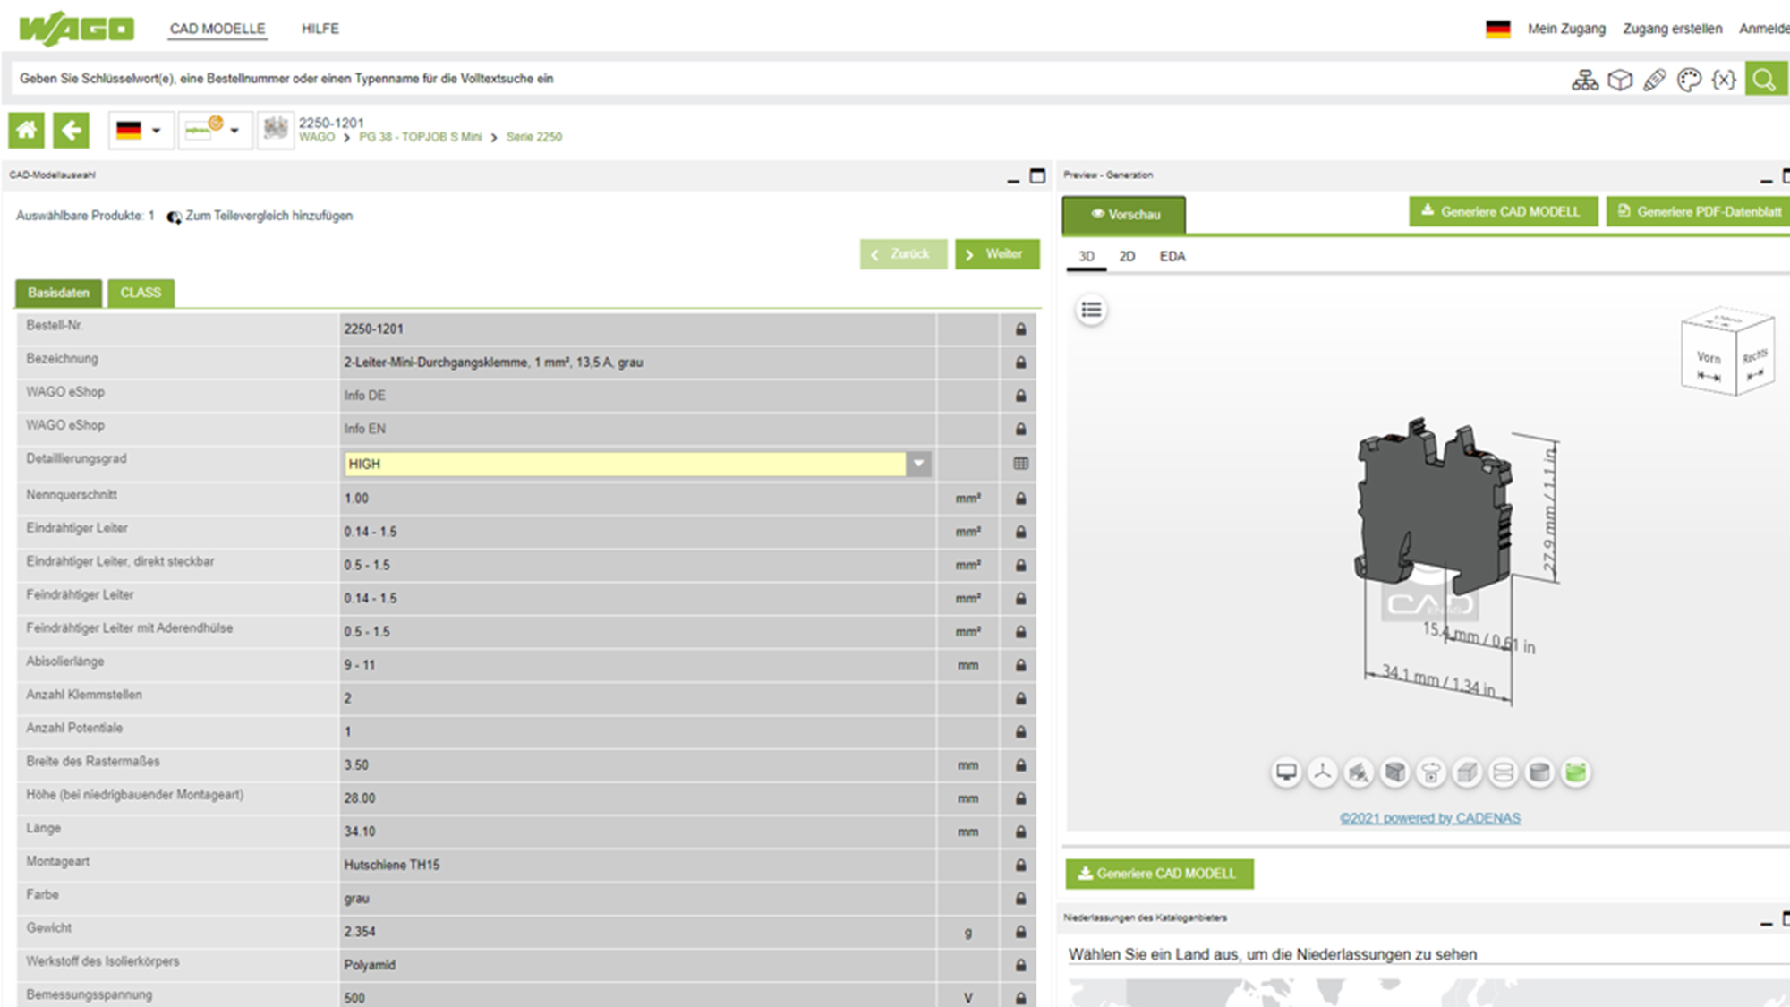The width and height of the screenshot is (1790, 1007).
Task: Click the section cut box icon in viewer
Action: click(1395, 772)
